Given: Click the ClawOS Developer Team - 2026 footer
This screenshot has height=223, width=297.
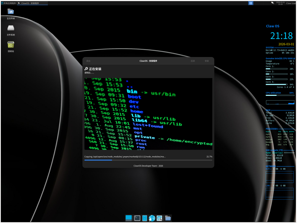Looking at the screenshot, I should (x=148, y=166).
